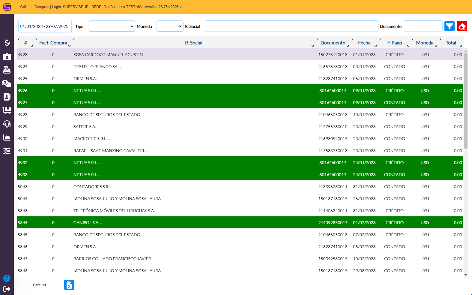Click the blue help question mark icon
The height and width of the screenshot is (295, 472).
(7, 278)
